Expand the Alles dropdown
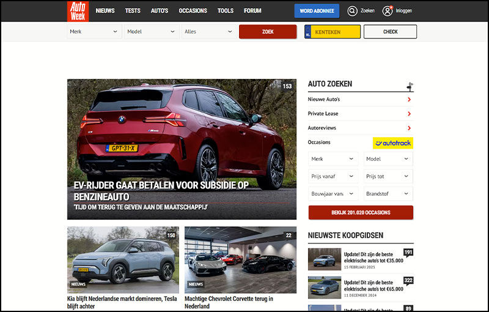Image resolution: width=489 pixels, height=312 pixels. (208, 32)
